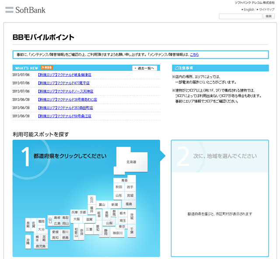Choose 長野 prefecture tile
Screen dimensions: 280x259
pyautogui.click(x=107, y=214)
